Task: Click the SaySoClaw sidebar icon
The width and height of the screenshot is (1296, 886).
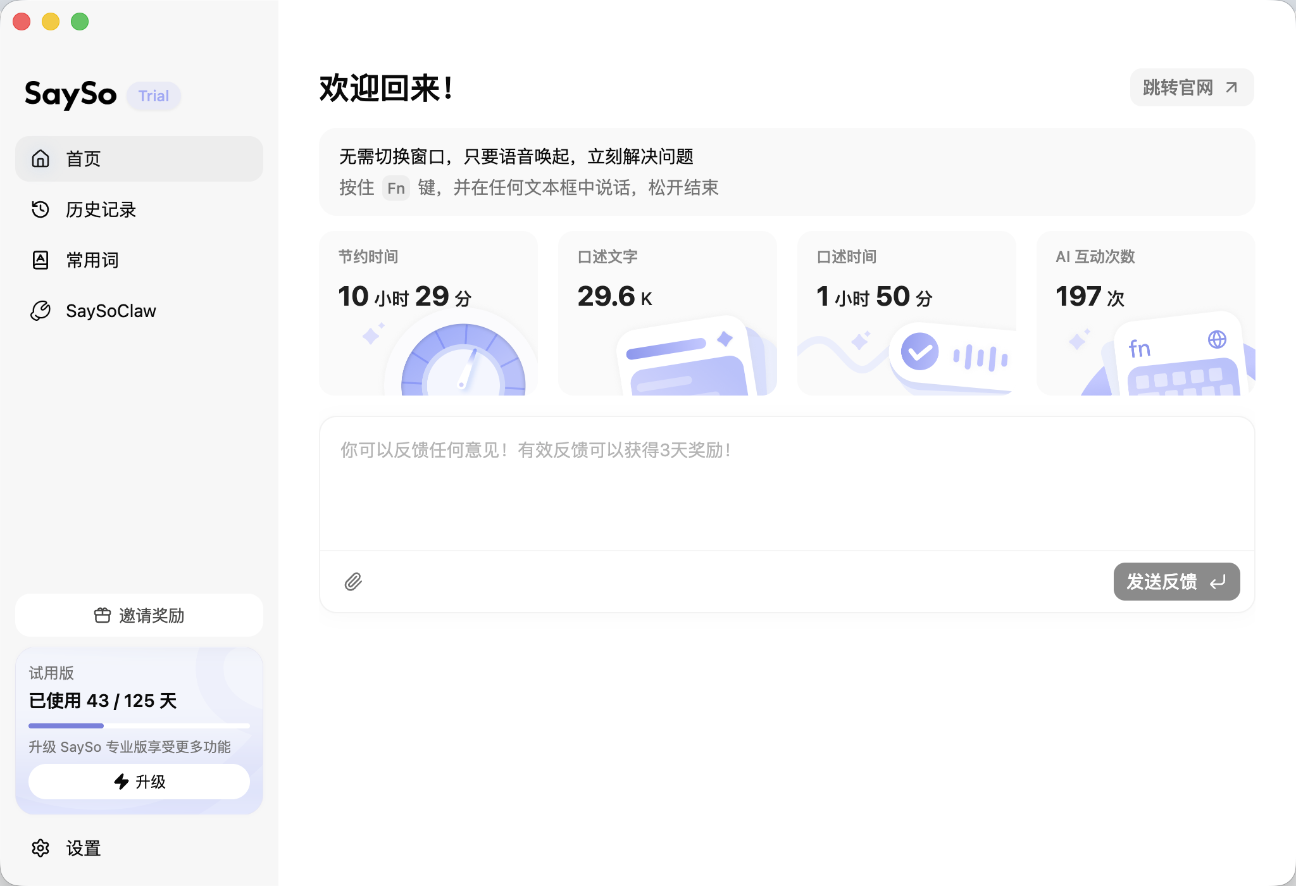Action: tap(40, 311)
